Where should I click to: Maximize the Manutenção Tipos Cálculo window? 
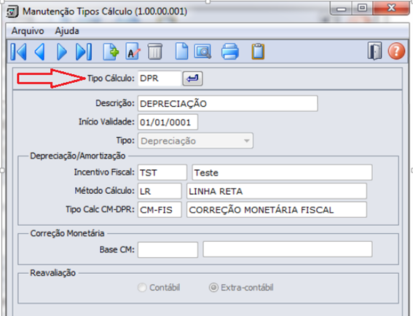click(x=362, y=9)
